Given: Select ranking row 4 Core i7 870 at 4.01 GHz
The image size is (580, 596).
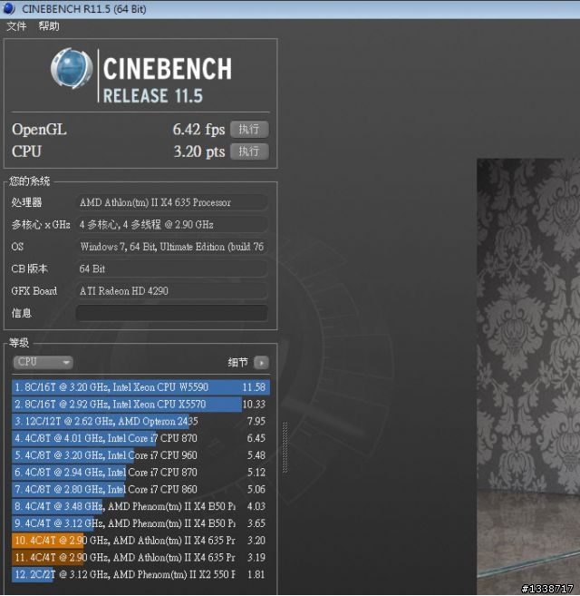Looking at the screenshot, I should pyautogui.click(x=140, y=438).
